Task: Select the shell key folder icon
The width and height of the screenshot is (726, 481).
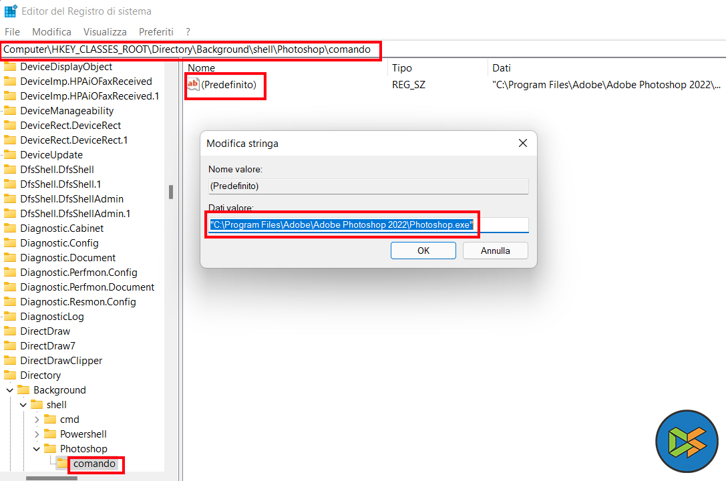Action: 37,405
